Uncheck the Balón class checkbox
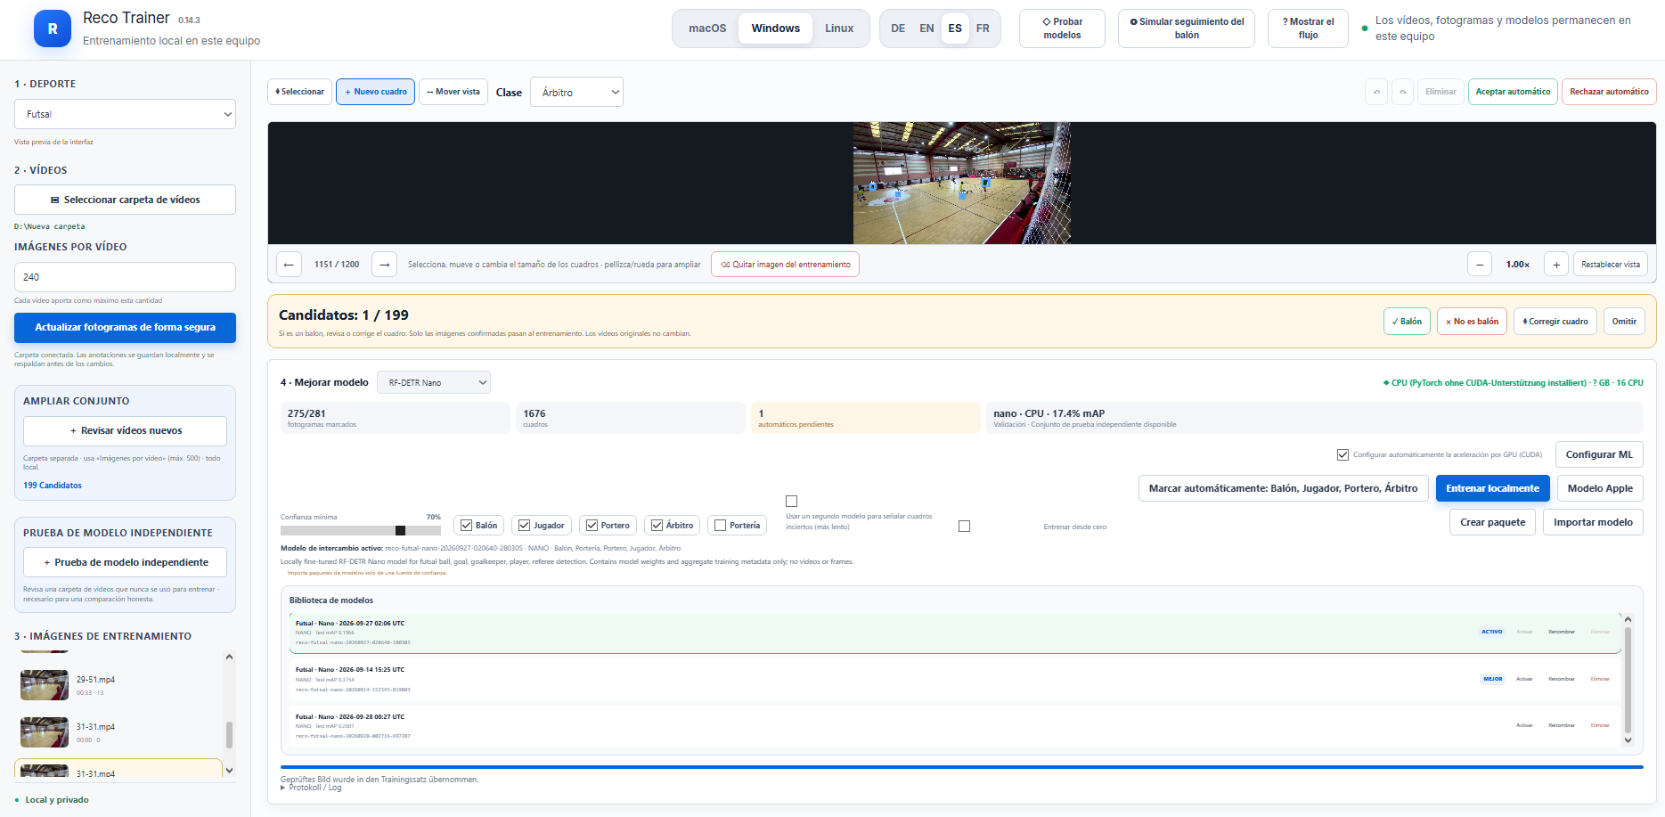1665x817 pixels. [x=466, y=526]
